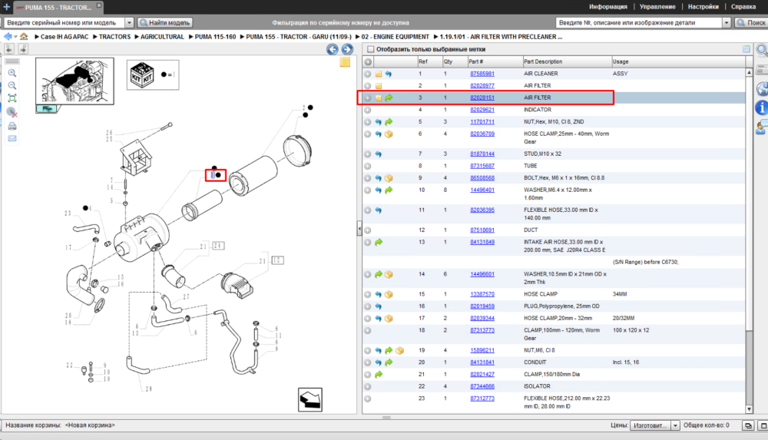Click the home icon in breadcrumb bar
Viewport: 768px width, 440px height.
point(24,37)
